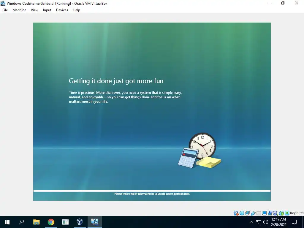This screenshot has height=228, width=304.
Task: Launch Google Chrome from the taskbar
Action: click(51, 222)
